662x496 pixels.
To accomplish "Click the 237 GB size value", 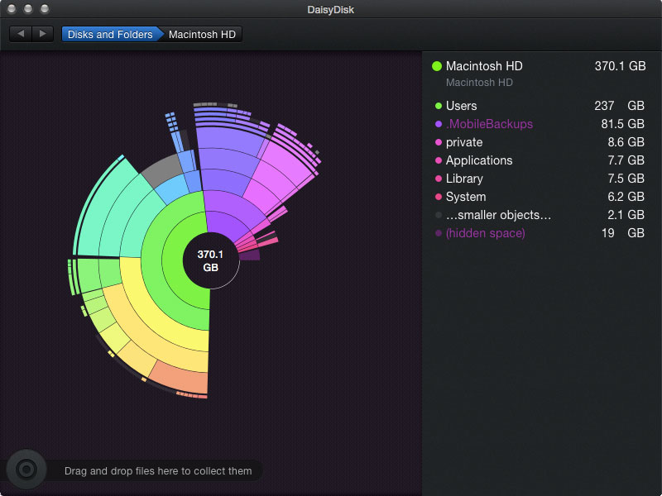I will pos(619,106).
